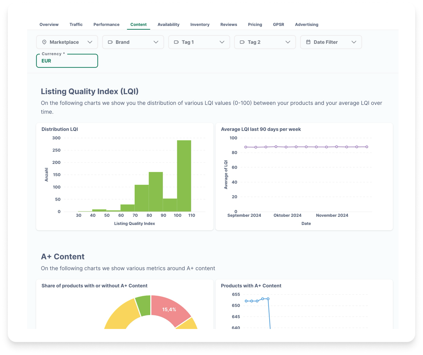
Task: Open the Overview tab
Action: click(49, 24)
